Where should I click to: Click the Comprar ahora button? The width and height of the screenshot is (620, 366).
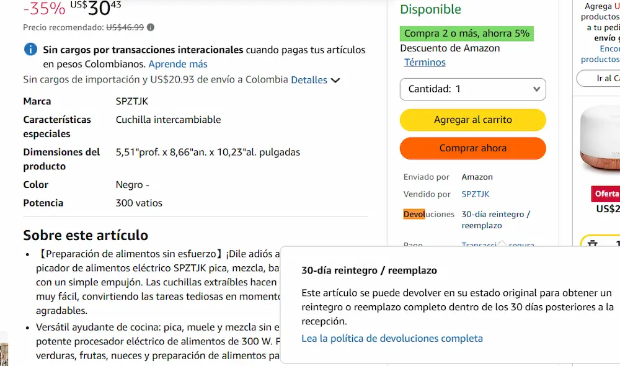pyautogui.click(x=472, y=149)
